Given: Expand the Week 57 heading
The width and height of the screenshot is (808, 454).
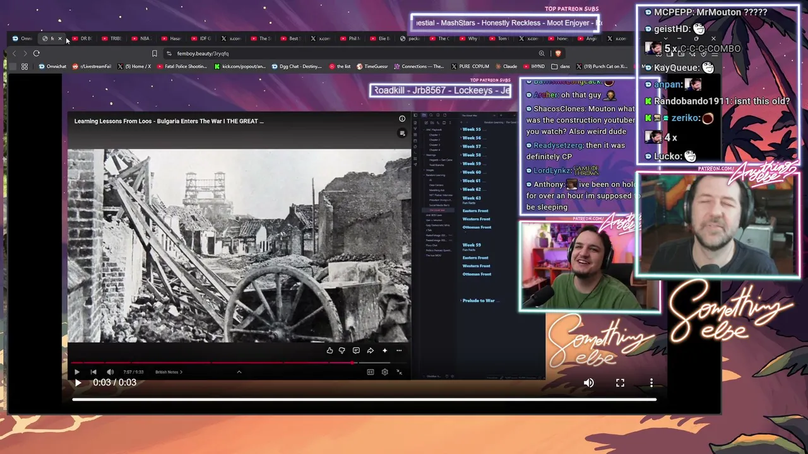Looking at the screenshot, I should [x=471, y=146].
